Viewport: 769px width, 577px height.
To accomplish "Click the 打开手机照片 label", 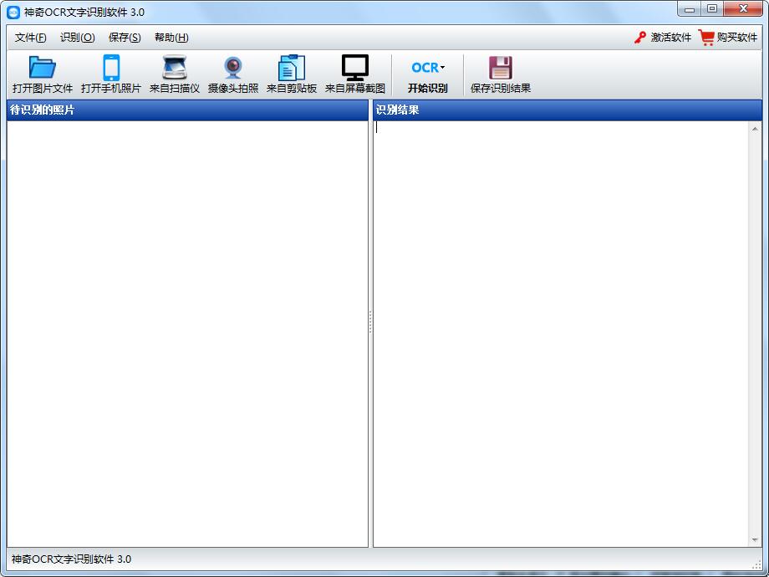I will tap(111, 89).
